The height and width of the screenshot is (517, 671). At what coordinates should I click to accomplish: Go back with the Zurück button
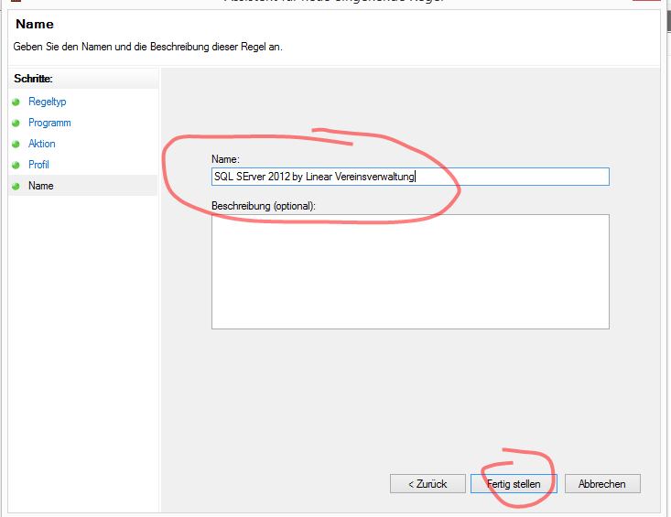pyautogui.click(x=427, y=484)
